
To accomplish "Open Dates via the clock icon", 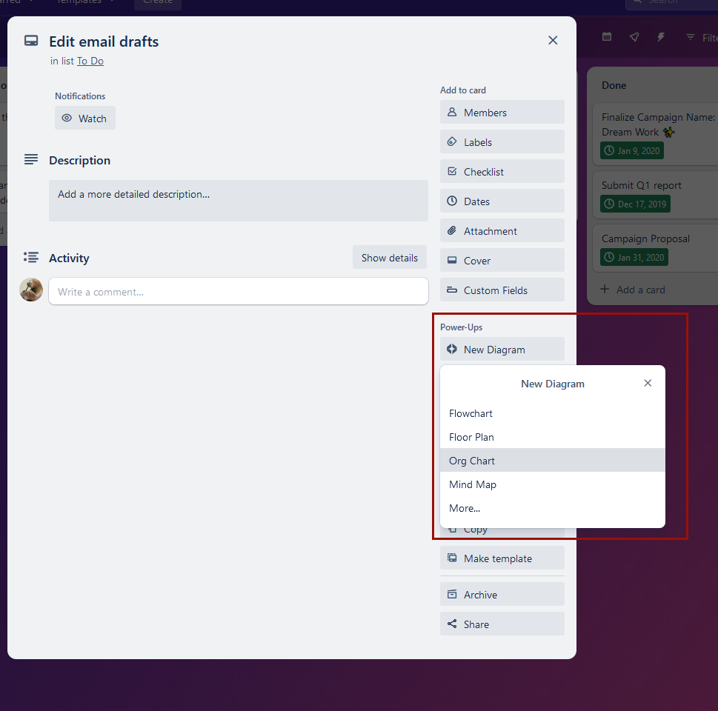I will [453, 201].
